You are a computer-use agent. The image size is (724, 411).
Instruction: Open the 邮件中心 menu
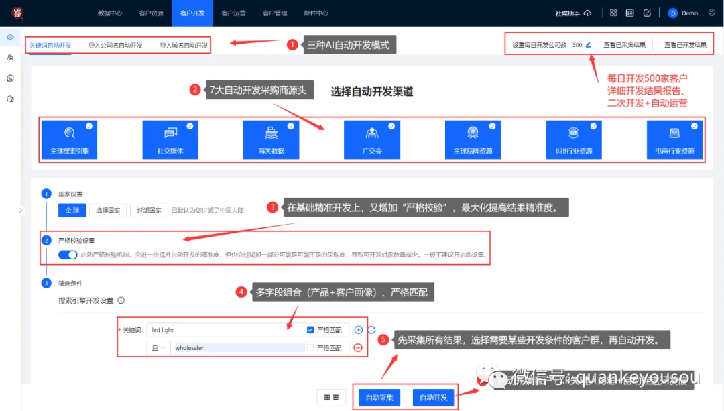click(x=316, y=13)
